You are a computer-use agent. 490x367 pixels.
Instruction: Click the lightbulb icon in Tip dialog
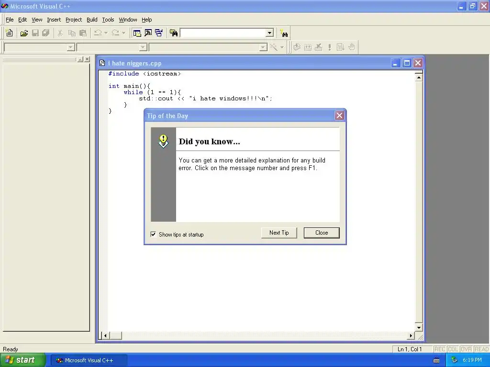pyautogui.click(x=164, y=141)
